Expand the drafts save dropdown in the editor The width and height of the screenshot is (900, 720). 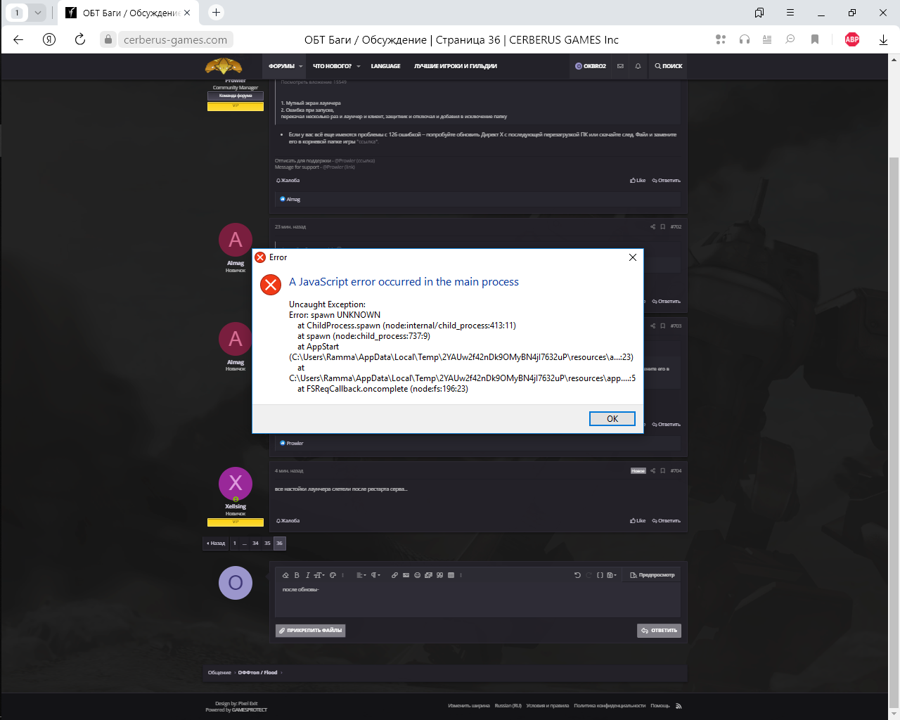pyautogui.click(x=612, y=575)
